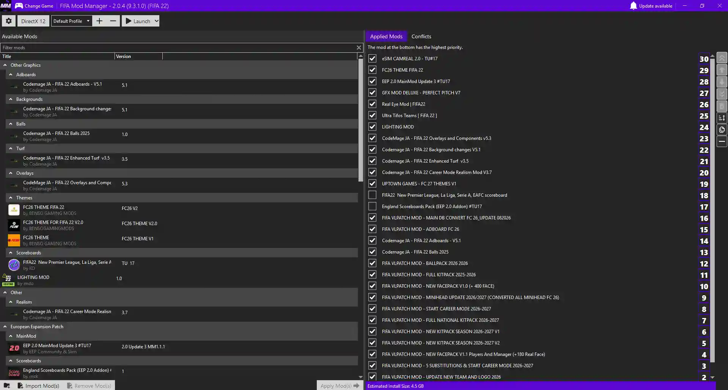Click the sort applied mods icon
Image resolution: width=728 pixels, height=390 pixels.
722,118
